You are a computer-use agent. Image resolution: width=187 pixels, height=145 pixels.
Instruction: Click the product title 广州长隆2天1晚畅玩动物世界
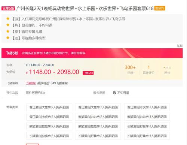pos(85,8)
